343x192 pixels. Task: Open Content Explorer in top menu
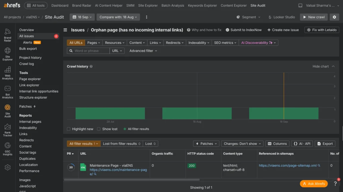point(233,5)
